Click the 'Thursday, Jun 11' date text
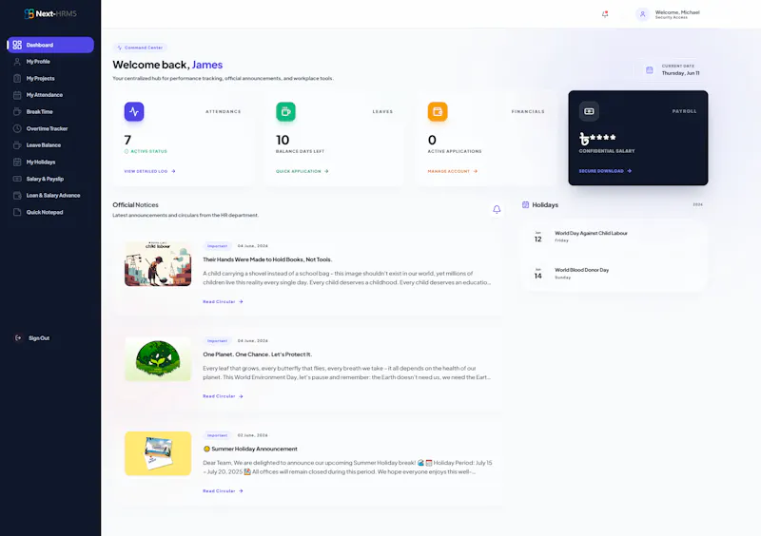 tap(680, 73)
